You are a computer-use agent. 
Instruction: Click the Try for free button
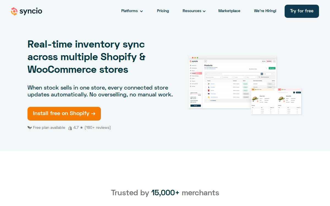point(302,11)
